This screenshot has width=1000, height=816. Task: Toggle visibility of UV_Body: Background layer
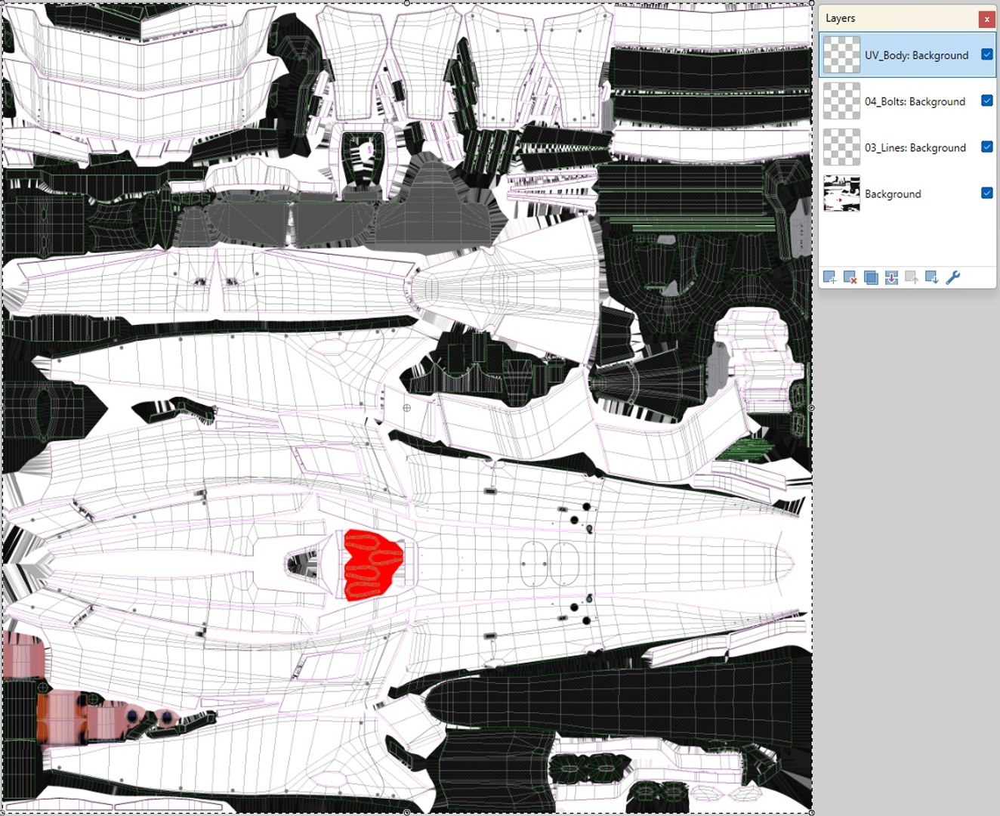point(986,54)
